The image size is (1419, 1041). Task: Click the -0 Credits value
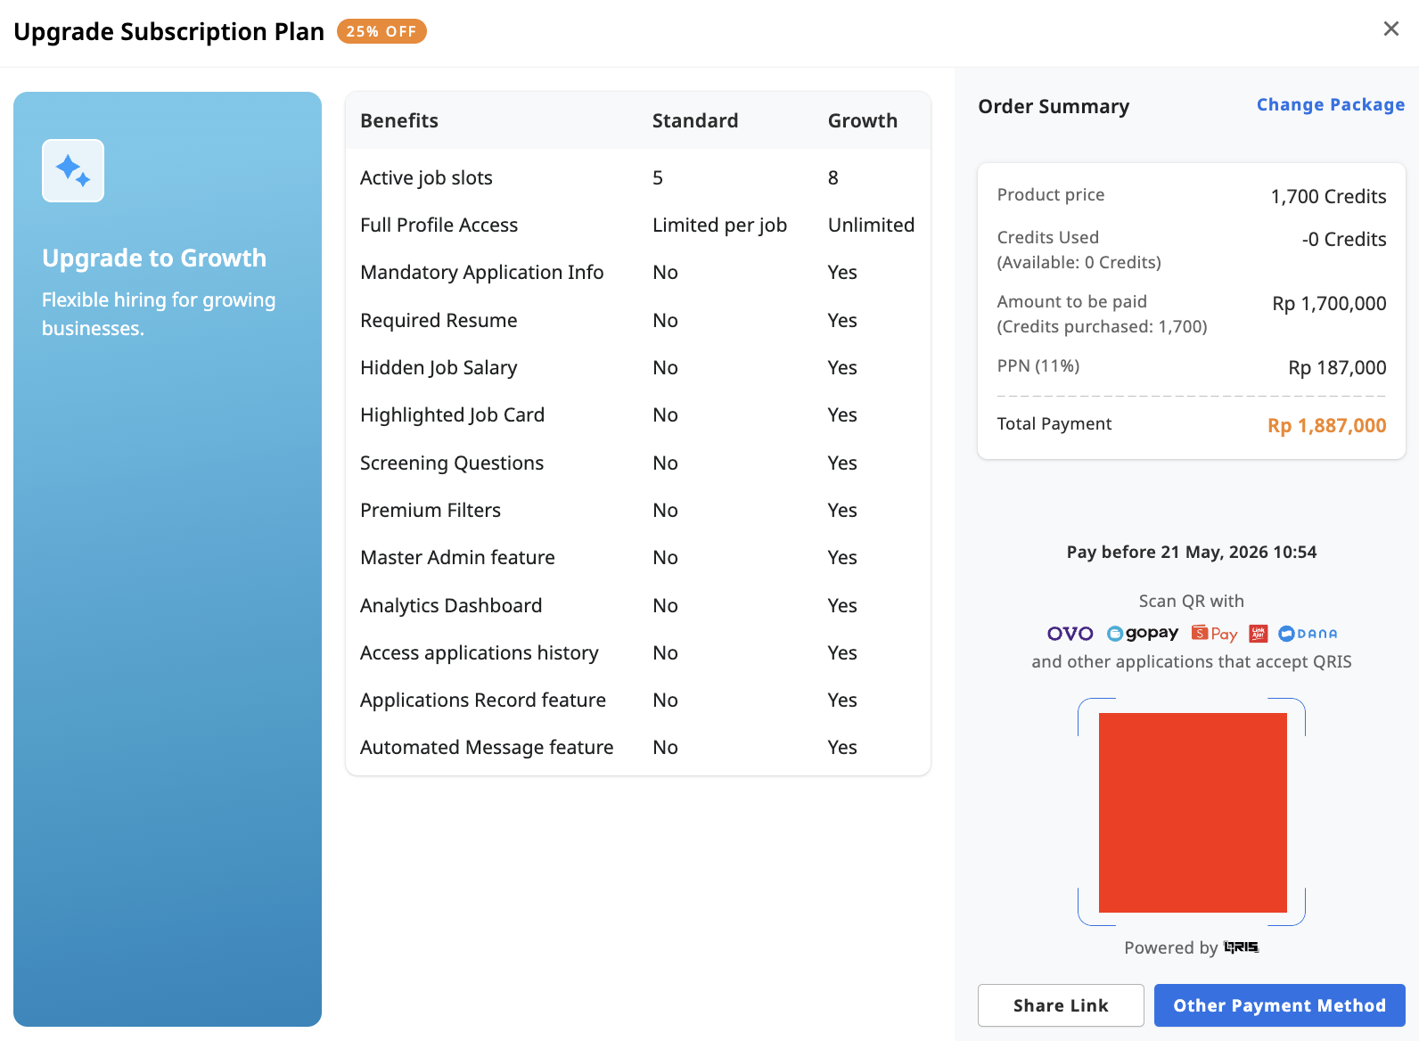coord(1344,240)
